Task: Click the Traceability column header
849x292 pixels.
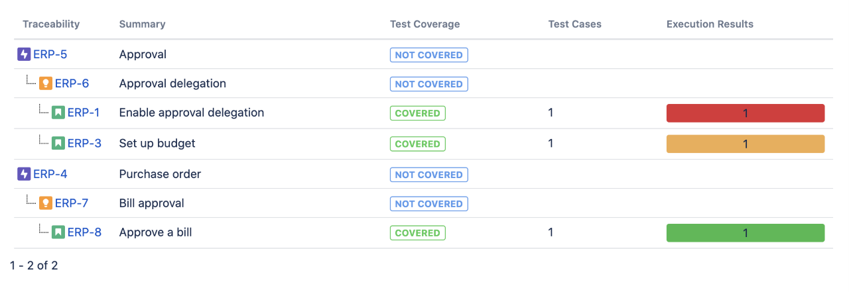Action: [51, 24]
